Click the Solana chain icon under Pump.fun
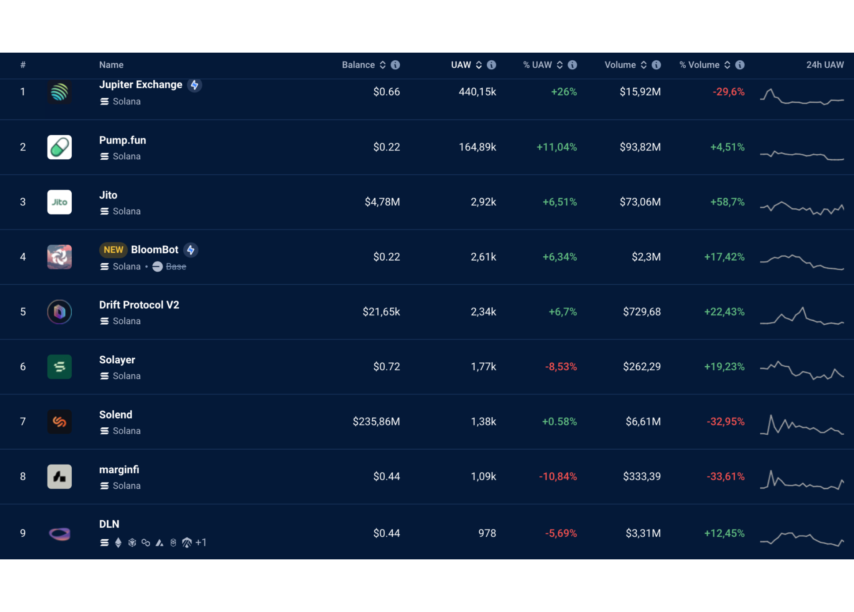Viewport: 854px width, 612px height. 104,156
